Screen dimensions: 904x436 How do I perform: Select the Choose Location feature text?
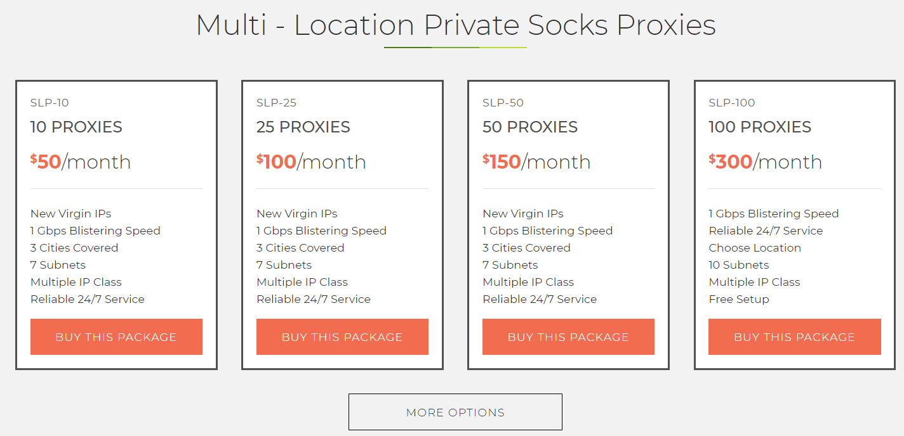coord(755,247)
